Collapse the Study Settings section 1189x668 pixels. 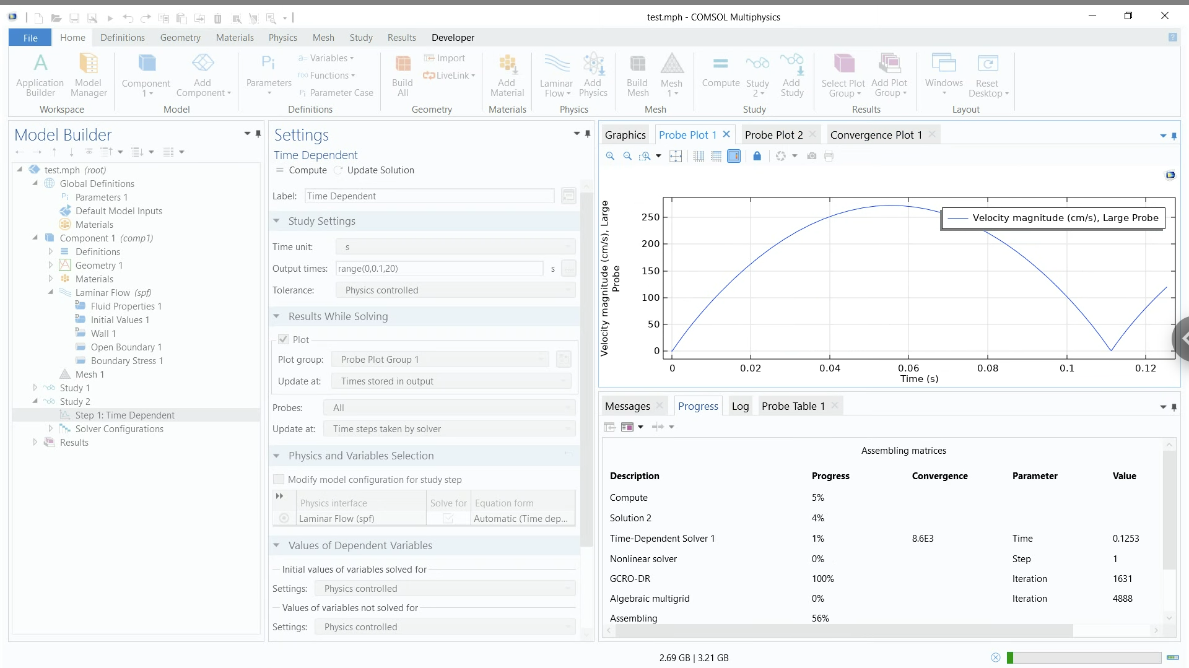click(x=277, y=221)
